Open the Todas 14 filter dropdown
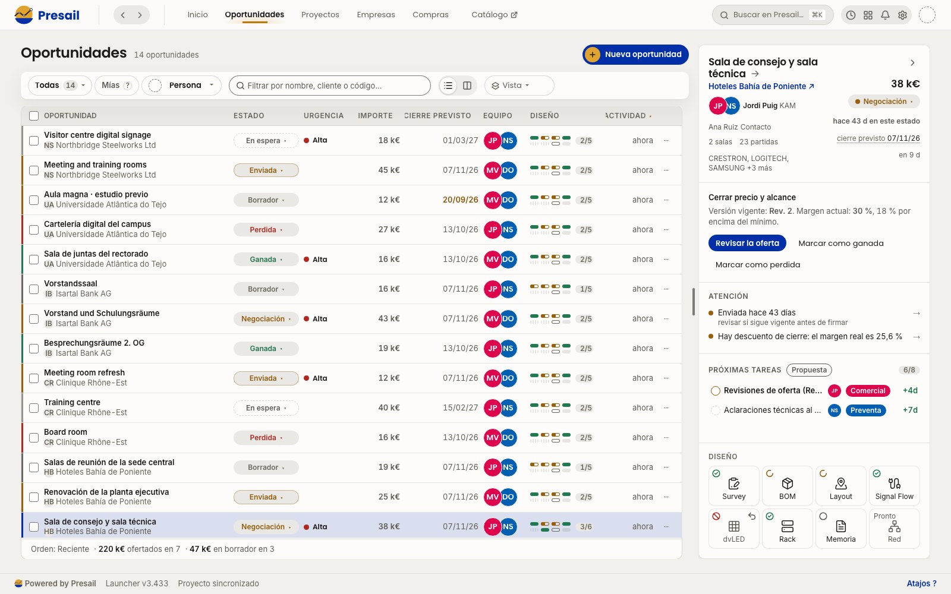Screen dimensions: 951x594 click(60, 86)
